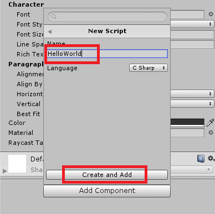Open the Vertical Overflow dropdown
The height and width of the screenshot is (214, 215).
pyautogui.click(x=192, y=104)
